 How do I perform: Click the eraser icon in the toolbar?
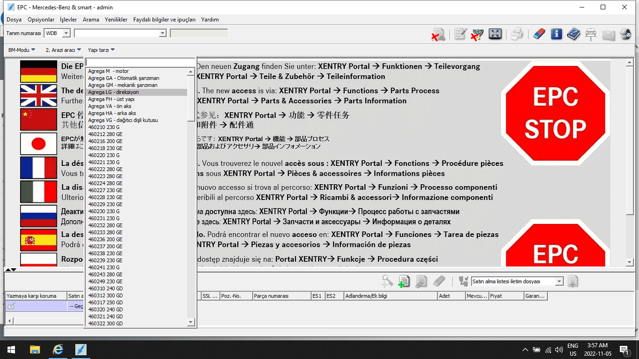pyautogui.click(x=539, y=34)
